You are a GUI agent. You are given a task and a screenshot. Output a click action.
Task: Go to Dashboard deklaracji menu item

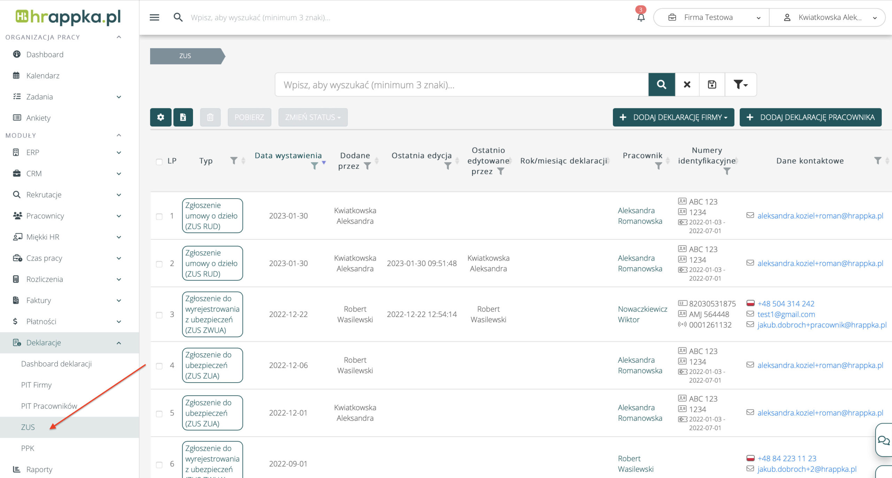56,364
